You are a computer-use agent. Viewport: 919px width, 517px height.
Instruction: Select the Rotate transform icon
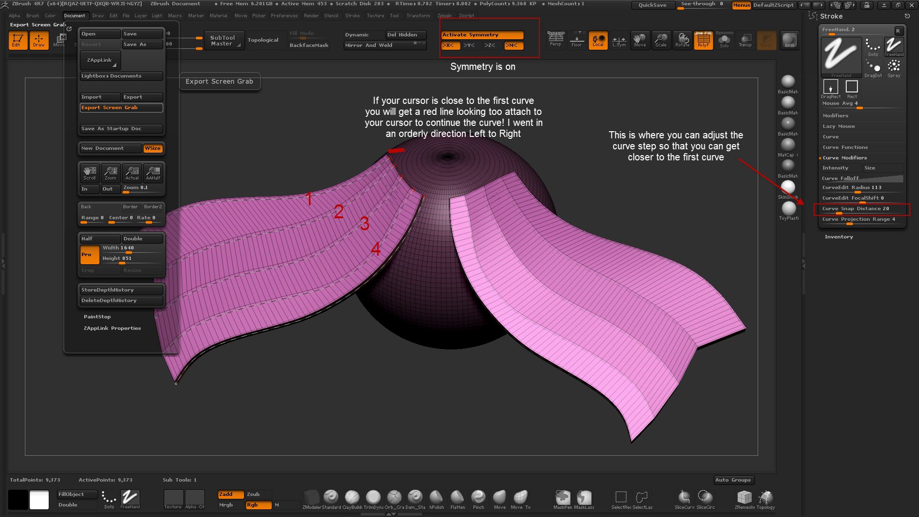pos(682,40)
